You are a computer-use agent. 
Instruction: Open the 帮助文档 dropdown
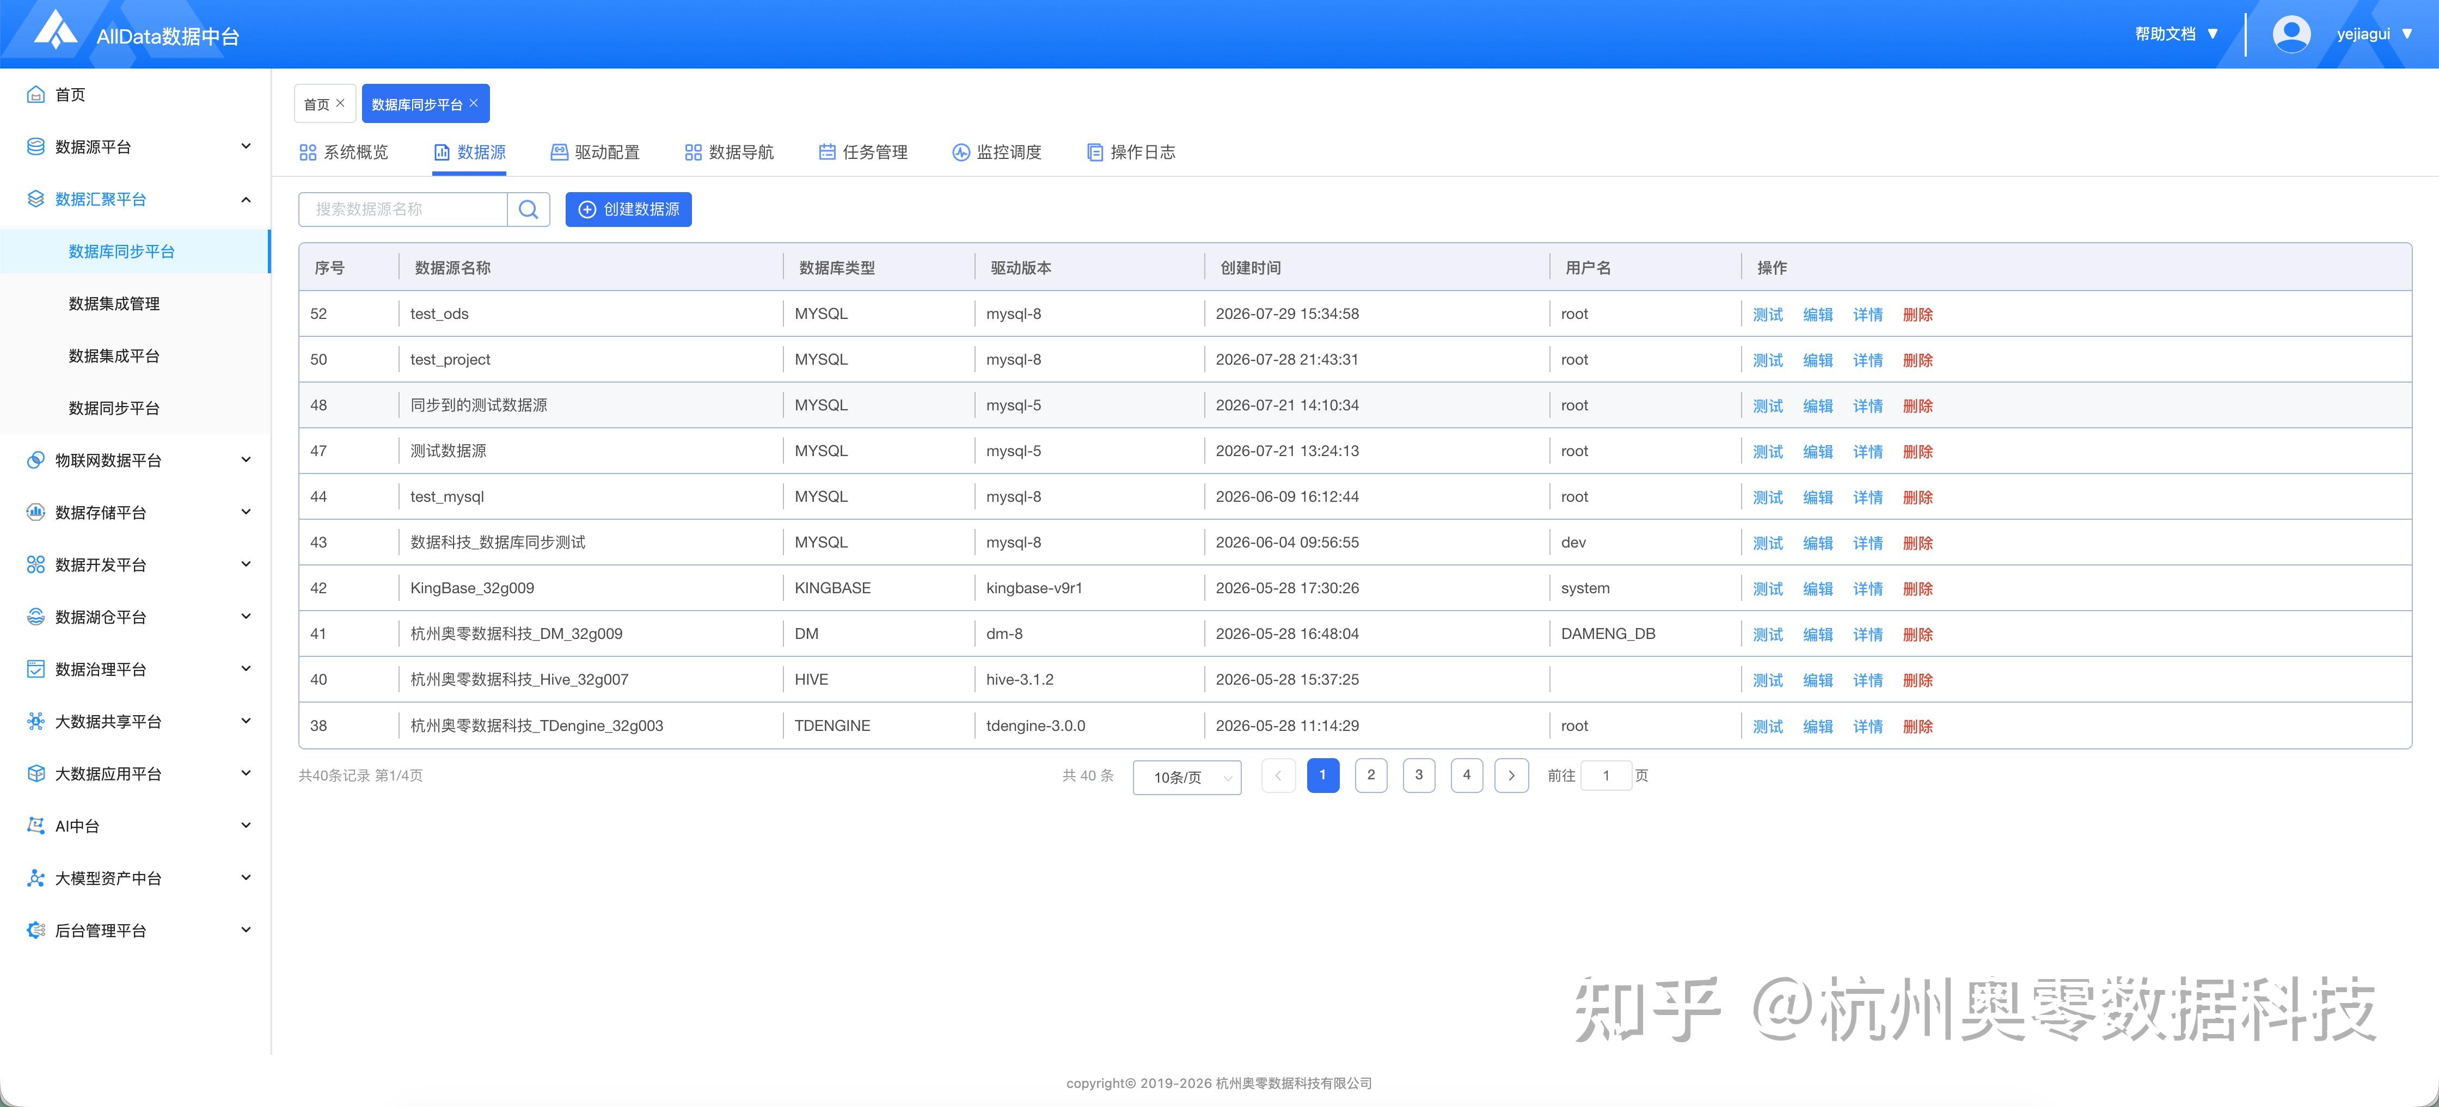pyautogui.click(x=2177, y=34)
